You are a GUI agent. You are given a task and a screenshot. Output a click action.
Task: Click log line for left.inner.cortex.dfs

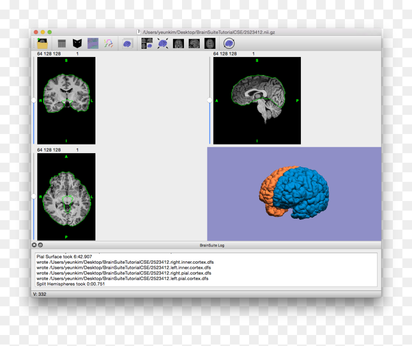tap(124, 268)
